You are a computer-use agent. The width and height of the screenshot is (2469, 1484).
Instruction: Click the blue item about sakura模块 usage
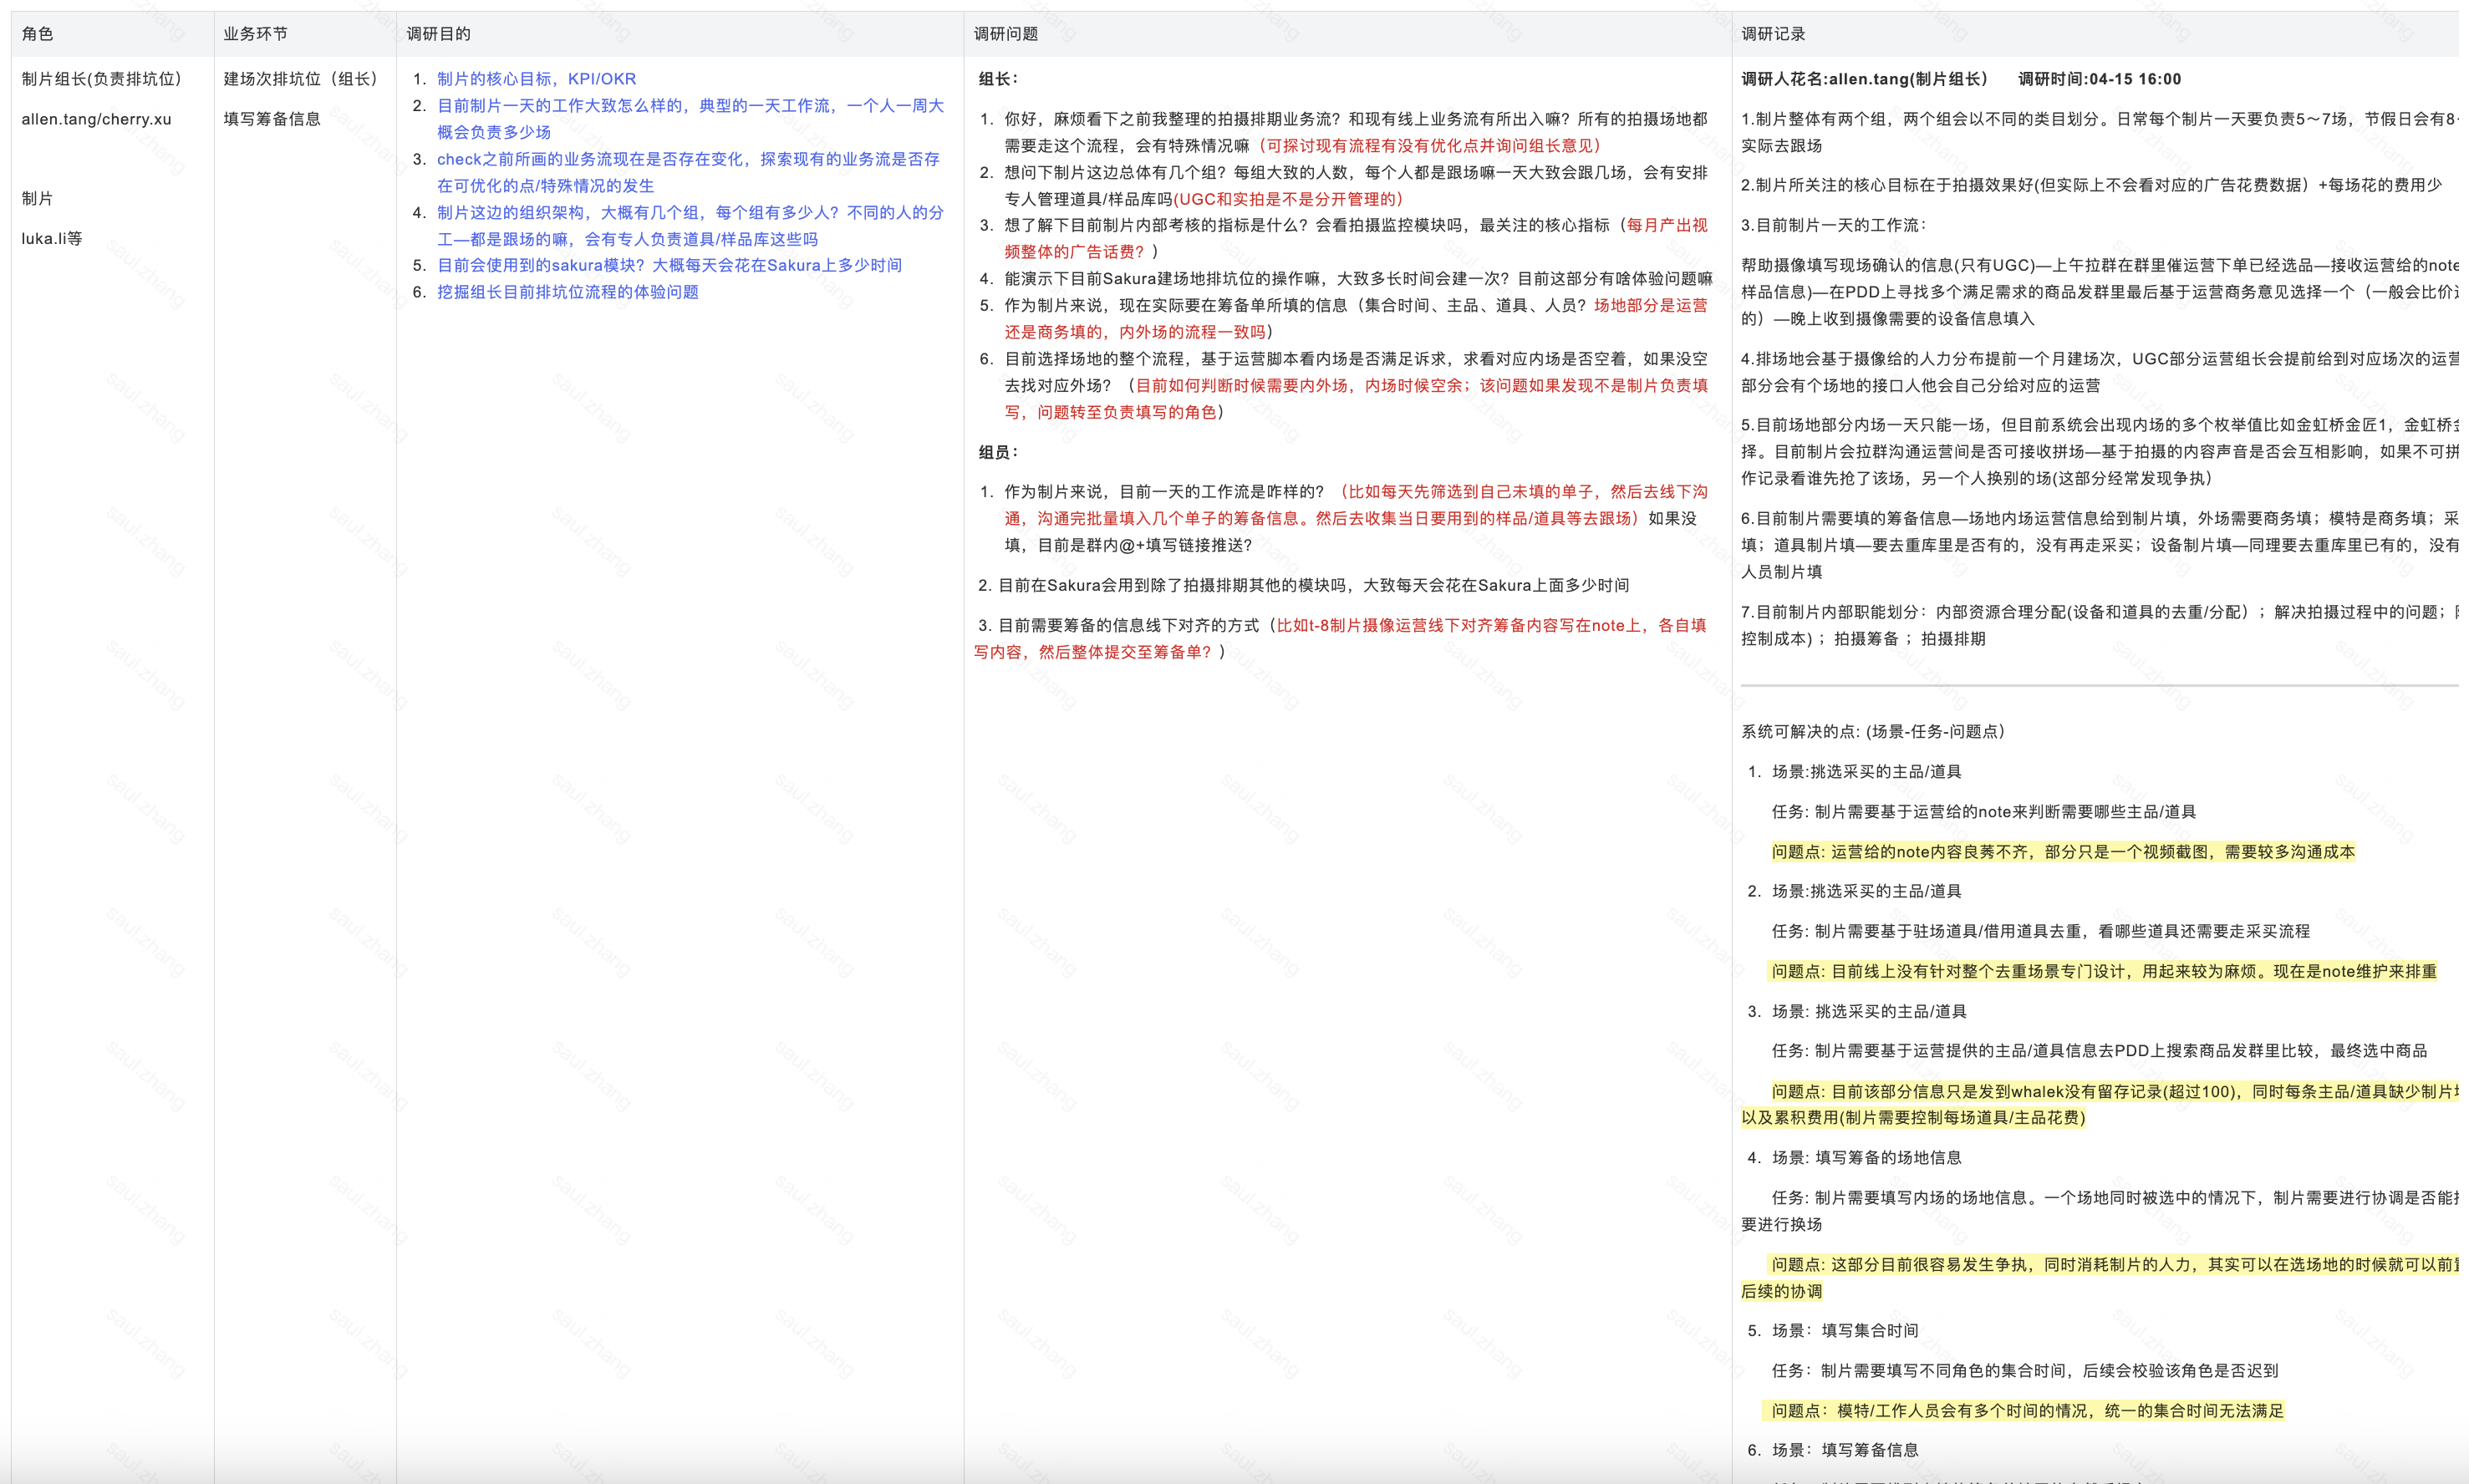click(669, 265)
